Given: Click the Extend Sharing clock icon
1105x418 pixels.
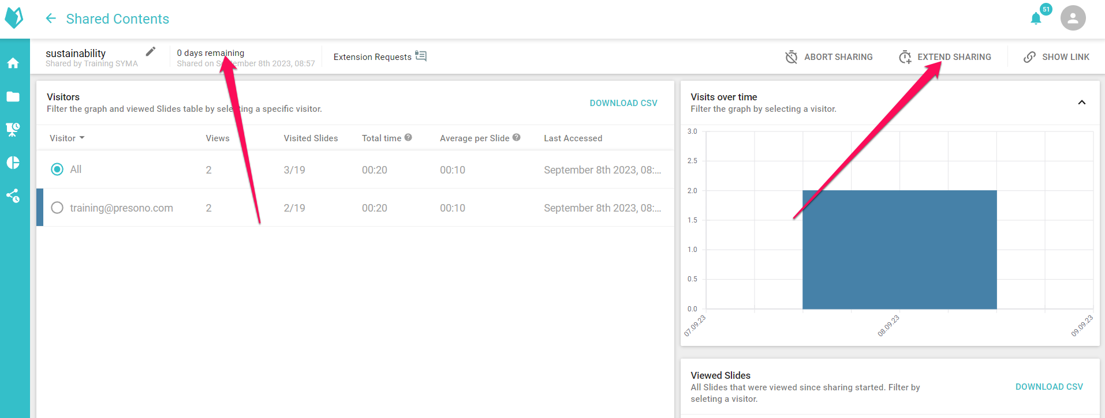Looking at the screenshot, I should (905, 57).
